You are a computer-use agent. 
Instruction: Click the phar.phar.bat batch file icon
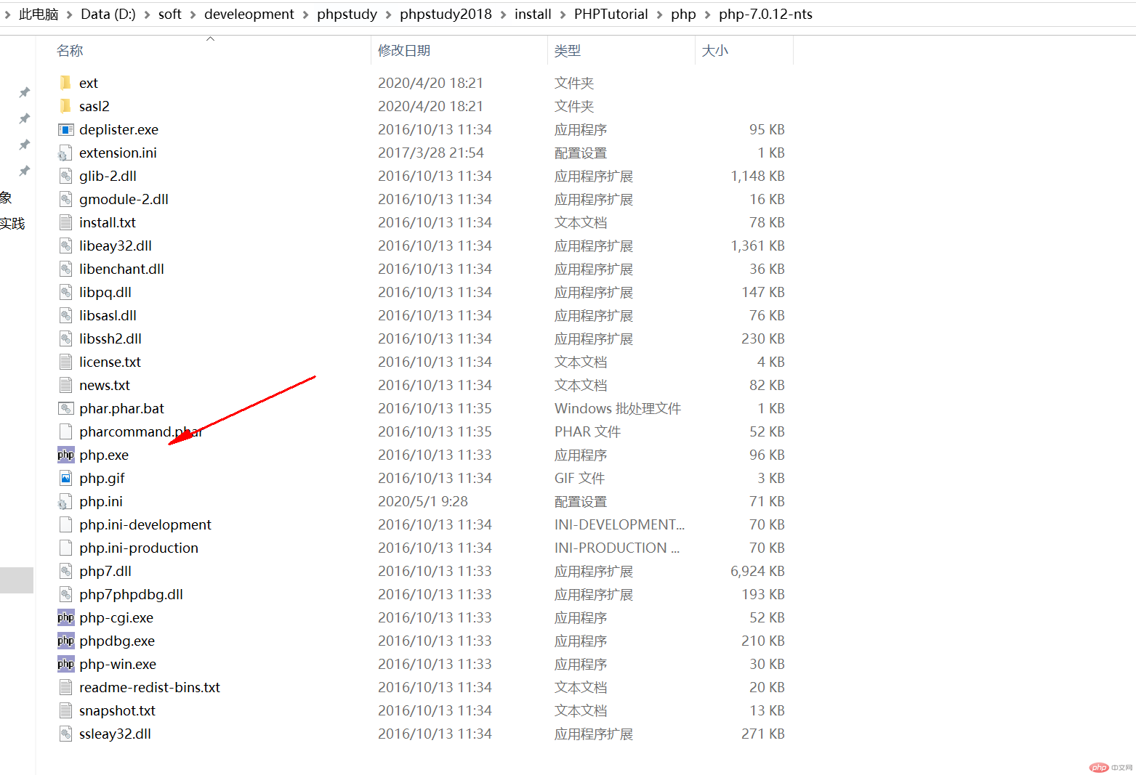65,408
